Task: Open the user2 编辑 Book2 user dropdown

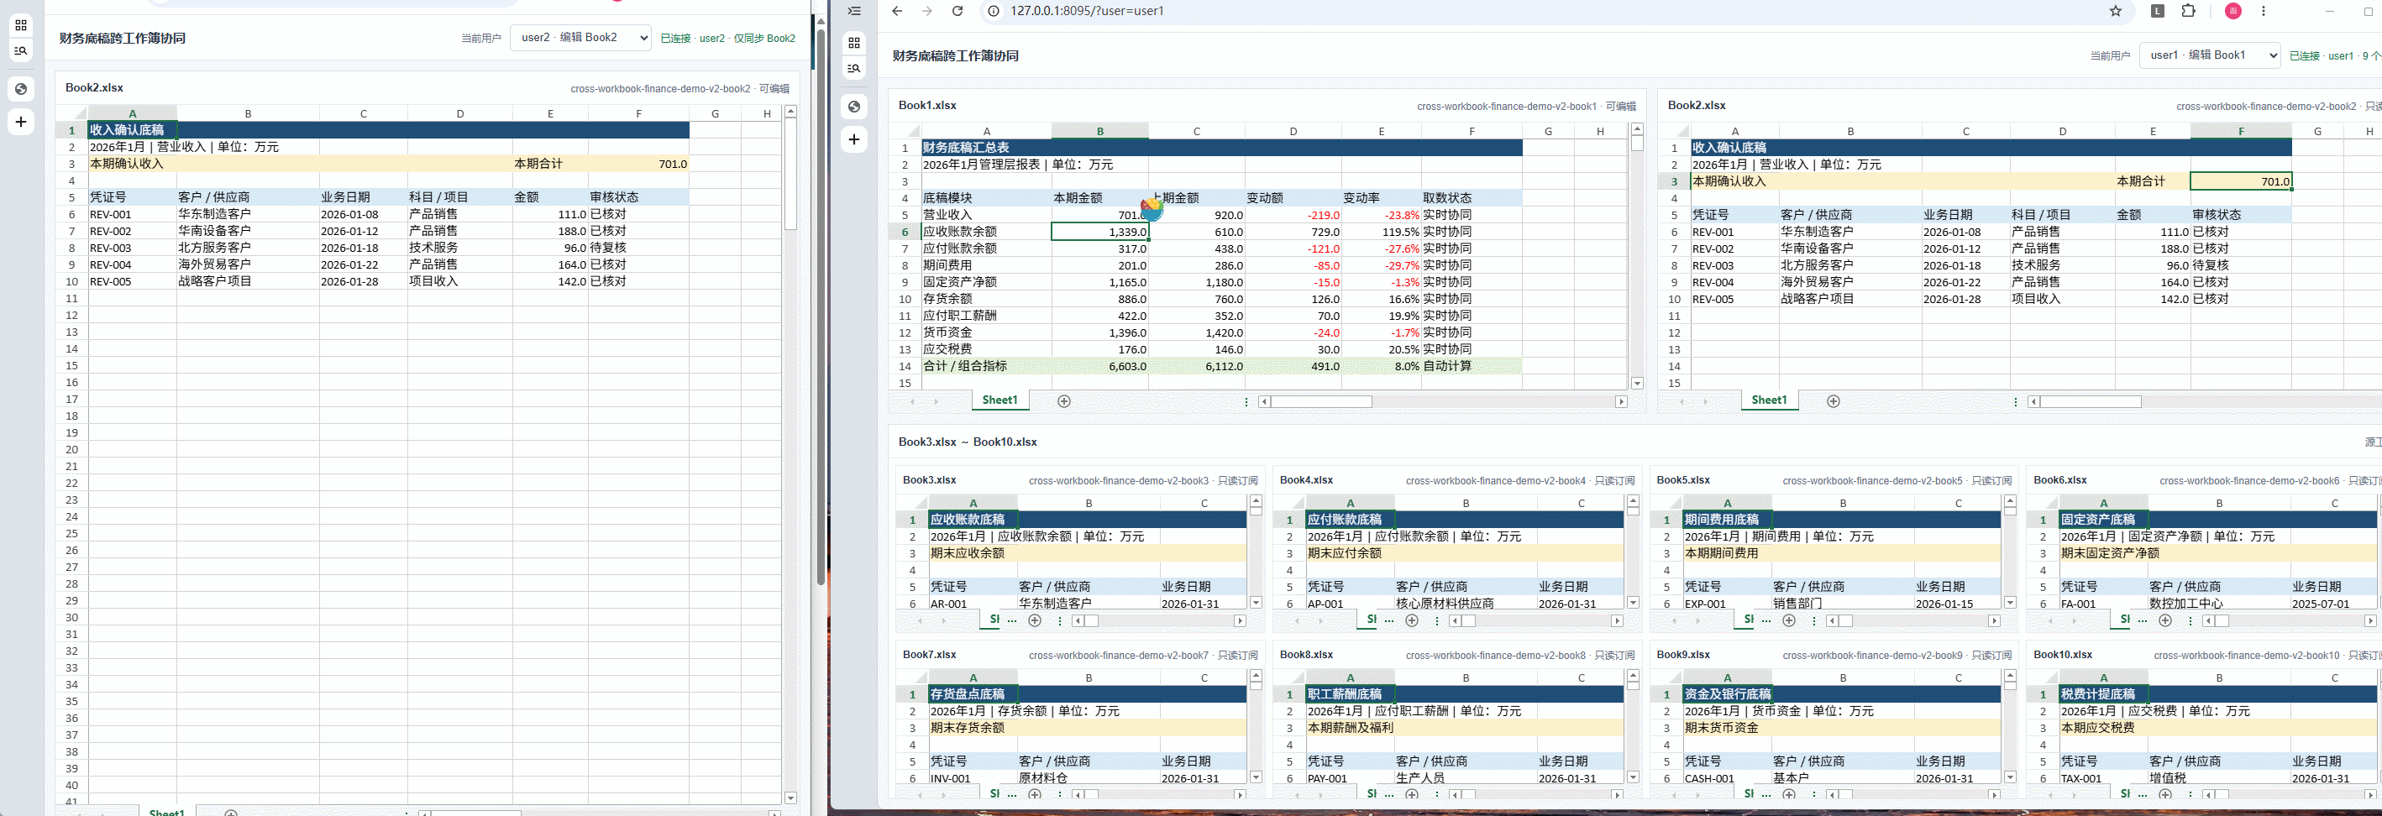Action: (580, 38)
